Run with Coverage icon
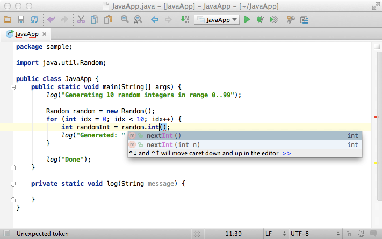 click(x=274, y=19)
